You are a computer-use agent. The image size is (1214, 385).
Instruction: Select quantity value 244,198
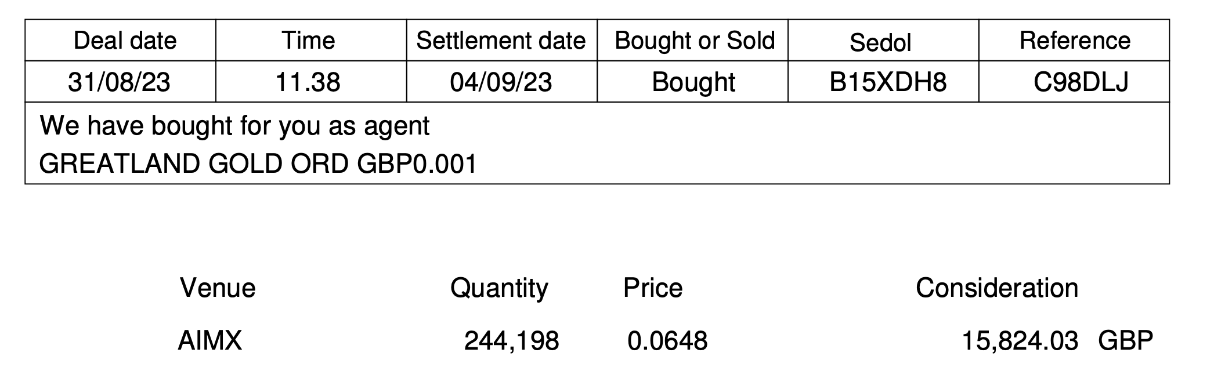pos(511,340)
